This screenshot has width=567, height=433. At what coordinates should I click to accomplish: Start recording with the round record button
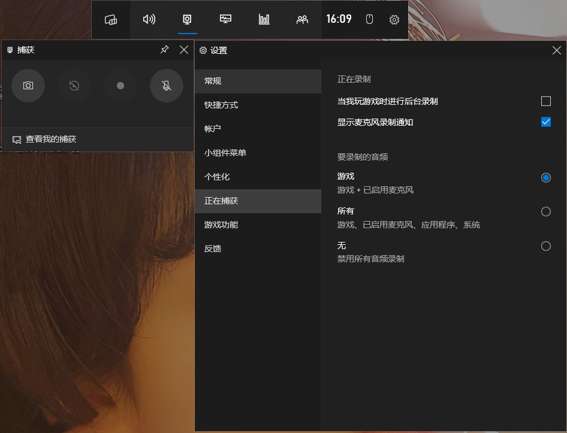120,86
